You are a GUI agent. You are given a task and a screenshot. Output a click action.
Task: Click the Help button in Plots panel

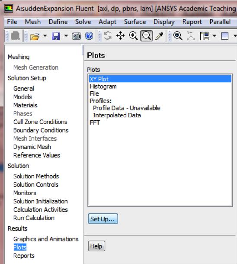click(96, 246)
